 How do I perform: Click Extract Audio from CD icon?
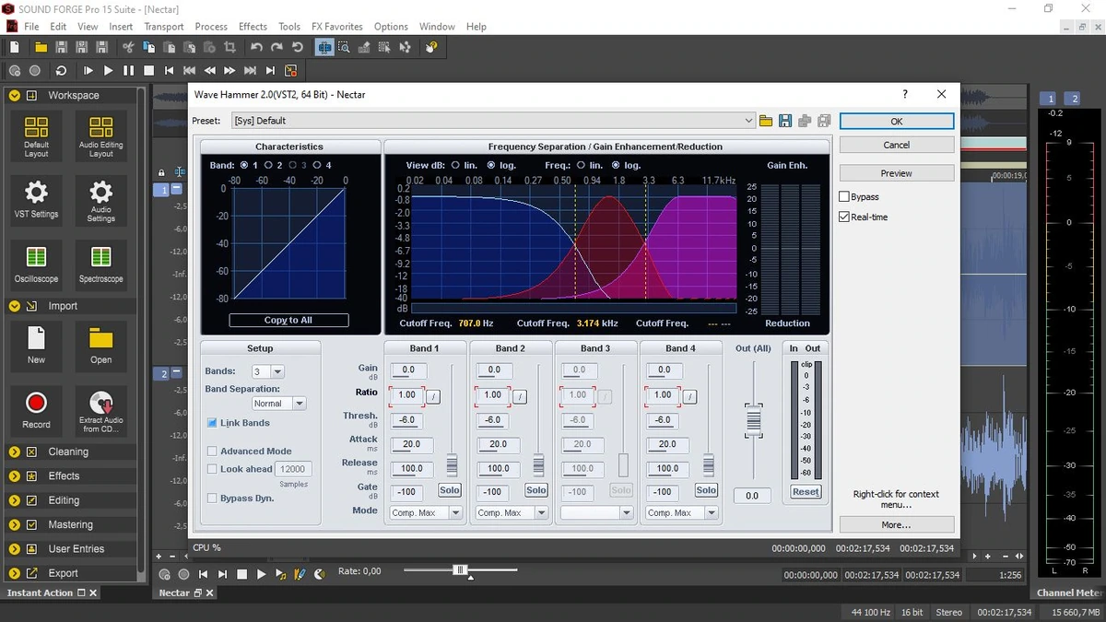[100, 412]
